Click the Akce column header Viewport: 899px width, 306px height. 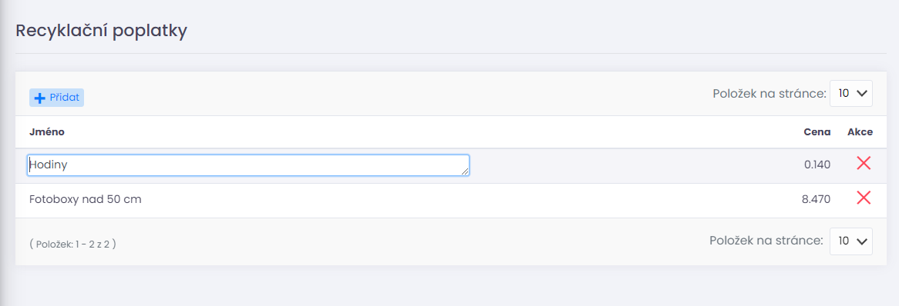860,132
